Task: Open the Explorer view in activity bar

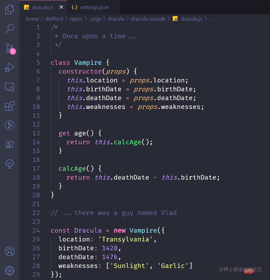Action: (10, 10)
